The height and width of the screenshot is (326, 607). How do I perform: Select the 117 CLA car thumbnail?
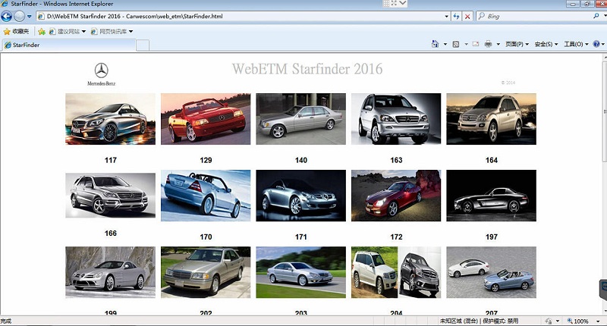110,119
